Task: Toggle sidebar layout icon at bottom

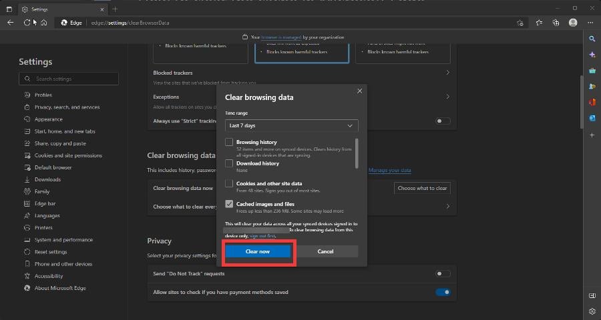Action: pos(592,295)
